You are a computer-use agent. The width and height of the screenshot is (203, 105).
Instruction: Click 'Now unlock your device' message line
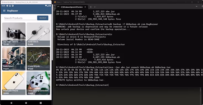click(93, 29)
